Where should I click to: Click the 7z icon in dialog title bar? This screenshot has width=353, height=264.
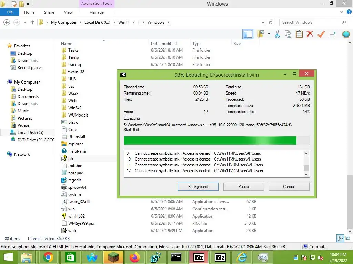[x=123, y=75]
